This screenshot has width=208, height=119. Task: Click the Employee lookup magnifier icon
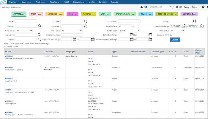86,26
